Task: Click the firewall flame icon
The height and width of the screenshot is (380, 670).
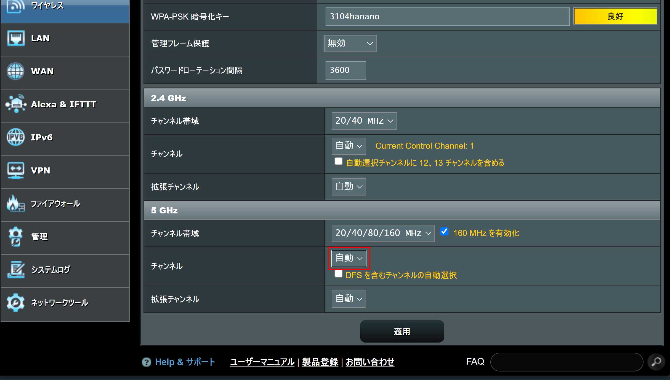Action: pos(15,203)
